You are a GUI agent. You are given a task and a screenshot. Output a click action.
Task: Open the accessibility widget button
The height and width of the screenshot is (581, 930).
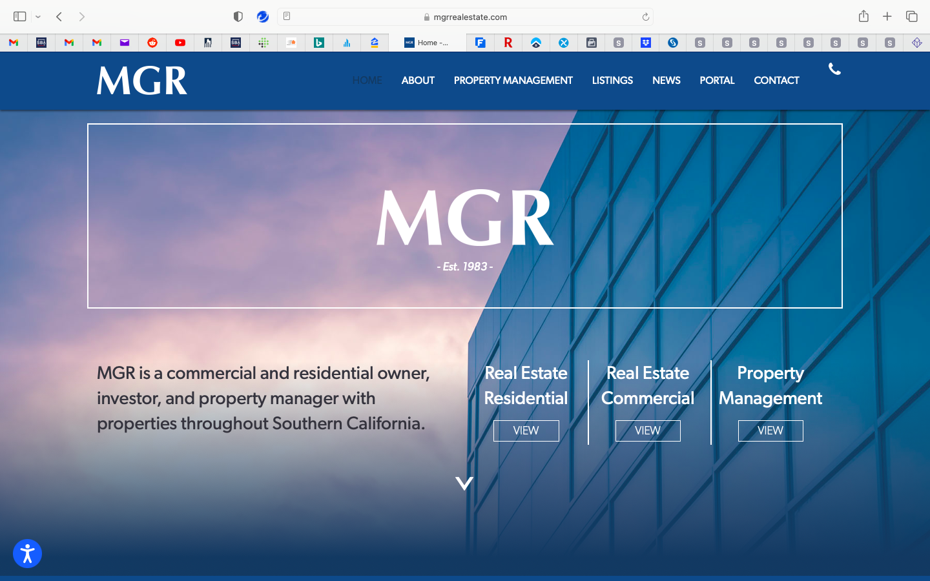[27, 554]
